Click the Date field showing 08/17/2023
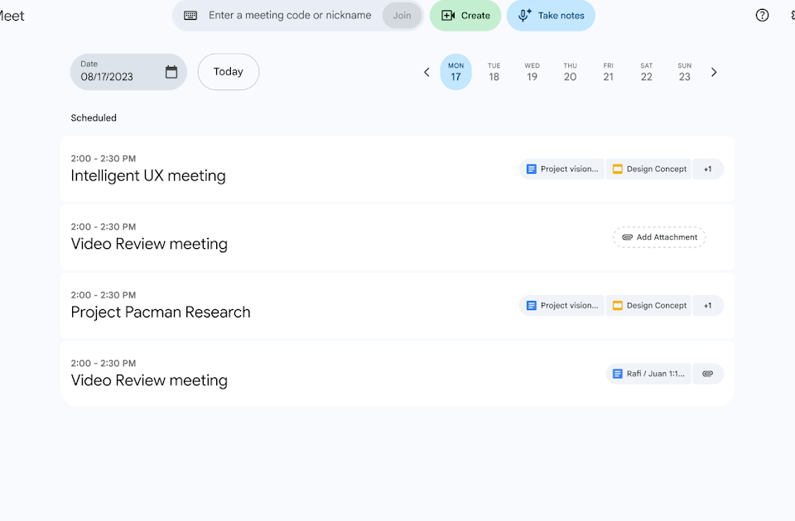Image resolution: width=795 pixels, height=521 pixels. coord(128,72)
